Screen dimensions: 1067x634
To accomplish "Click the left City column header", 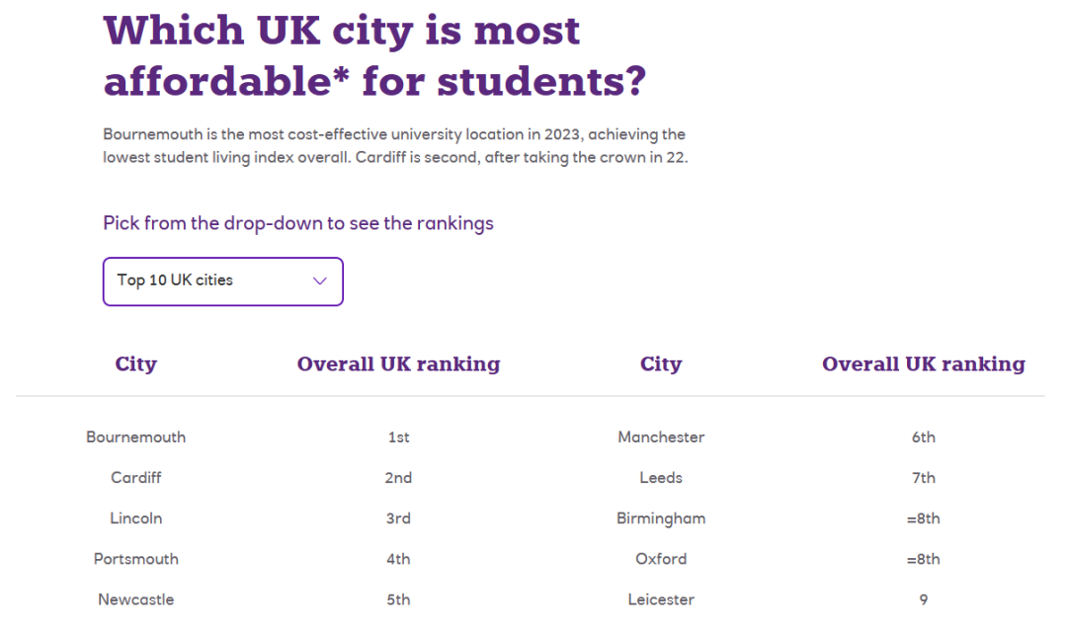I will tap(136, 364).
